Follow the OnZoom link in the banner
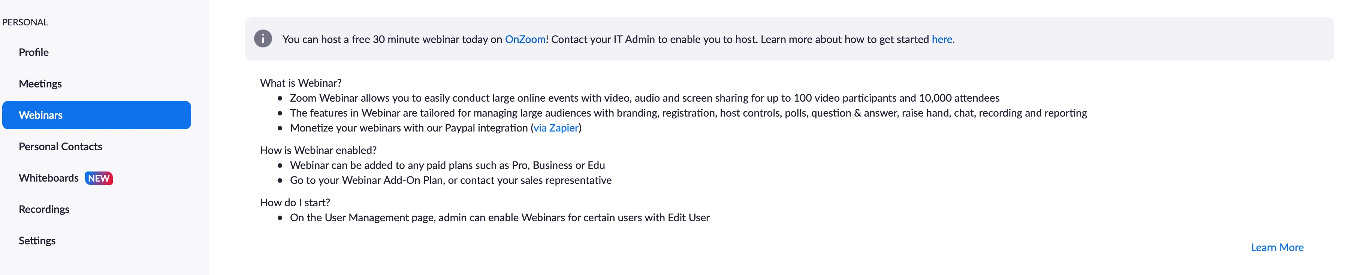The image size is (1346, 275). point(525,40)
